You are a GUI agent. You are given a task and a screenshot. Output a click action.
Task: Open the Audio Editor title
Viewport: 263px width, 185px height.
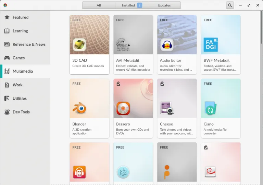tap(171, 60)
